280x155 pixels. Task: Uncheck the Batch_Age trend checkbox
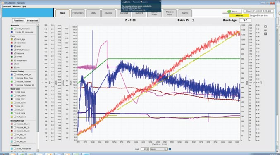click(15, 39)
